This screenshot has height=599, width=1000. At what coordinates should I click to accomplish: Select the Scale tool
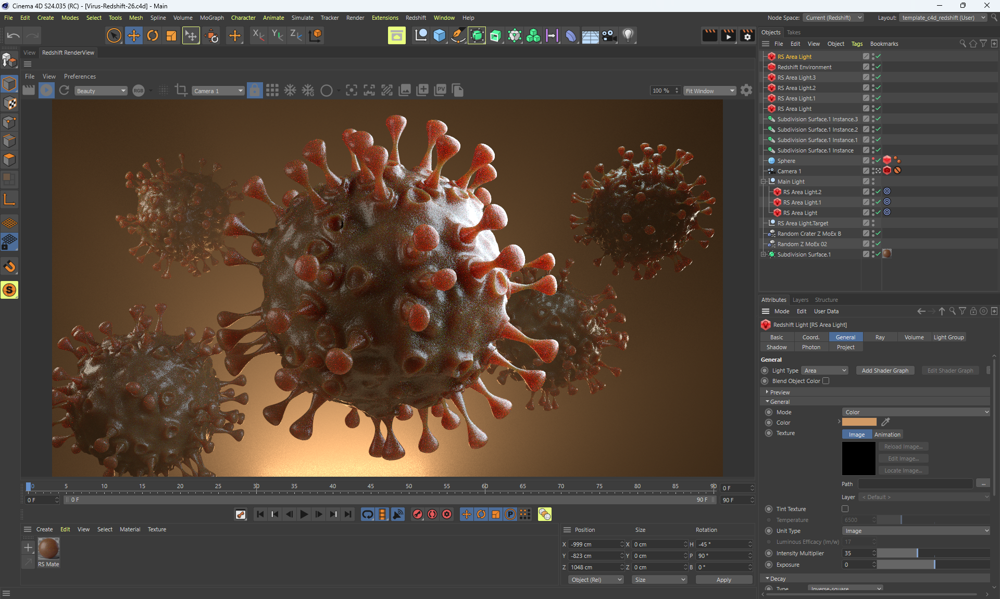(x=171, y=35)
